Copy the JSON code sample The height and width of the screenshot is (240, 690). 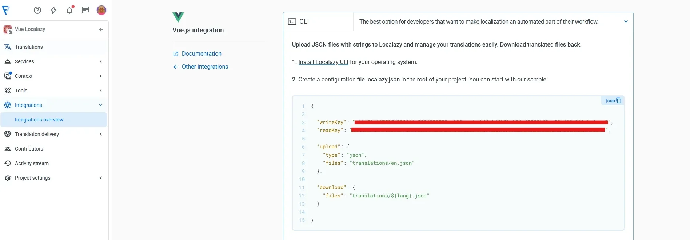pyautogui.click(x=619, y=101)
